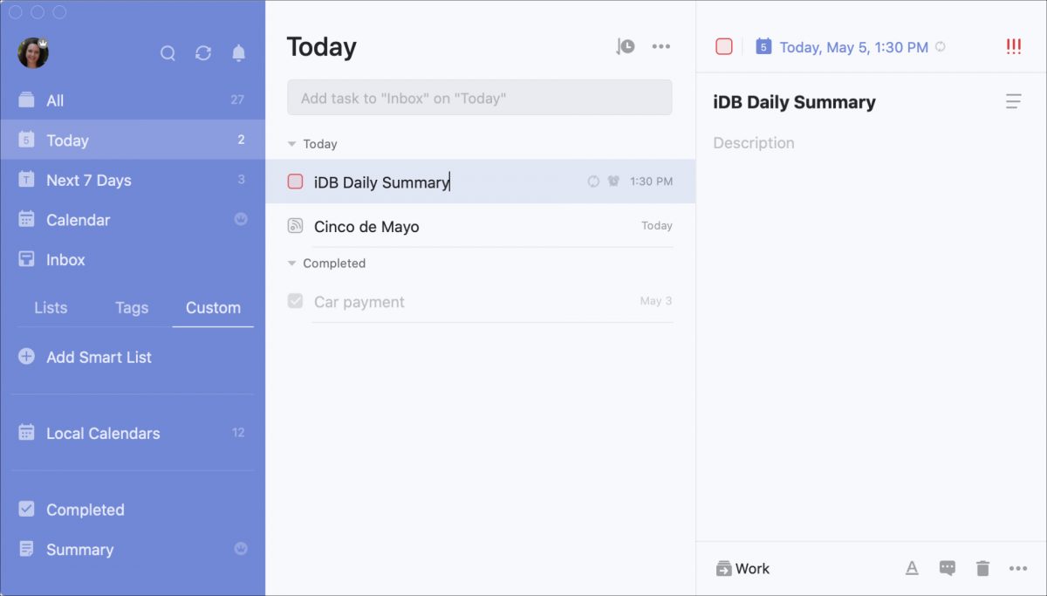Click Add Smart List

click(98, 357)
